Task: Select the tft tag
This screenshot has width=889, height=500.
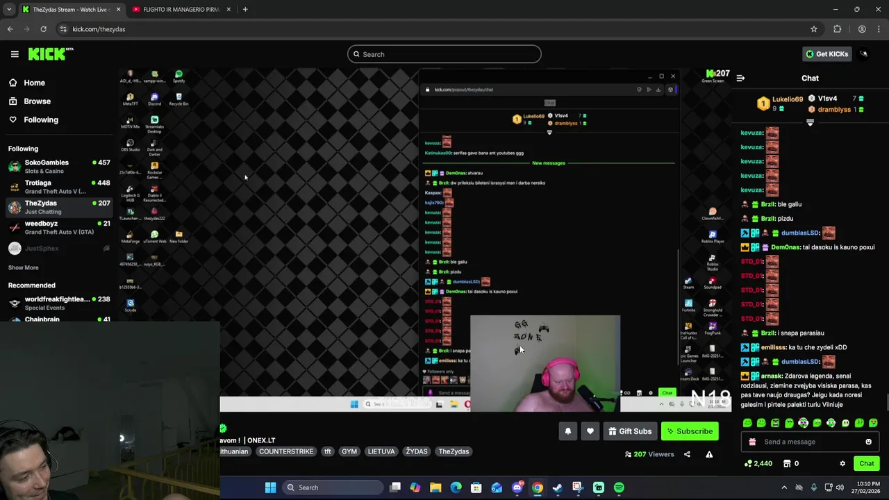Action: click(327, 451)
